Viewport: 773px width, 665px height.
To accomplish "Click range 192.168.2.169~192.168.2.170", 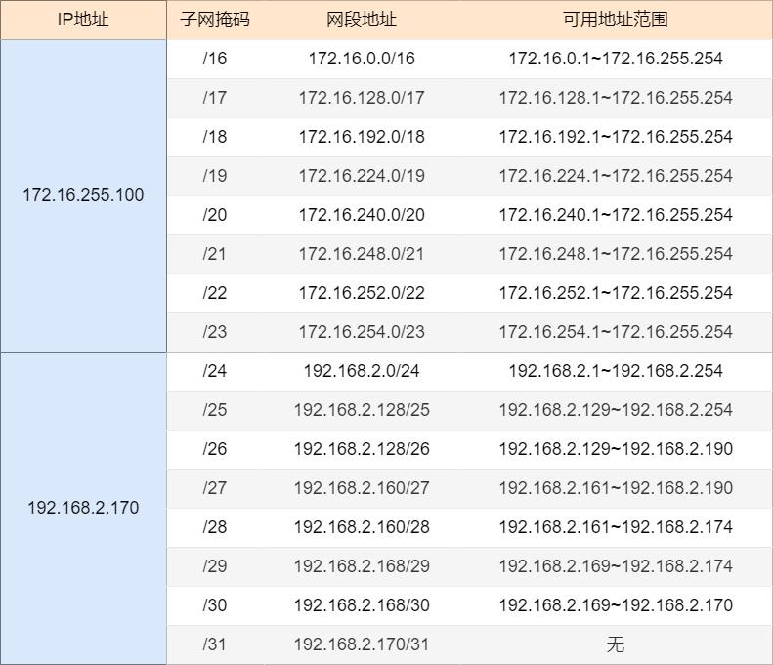I will pos(616,605).
